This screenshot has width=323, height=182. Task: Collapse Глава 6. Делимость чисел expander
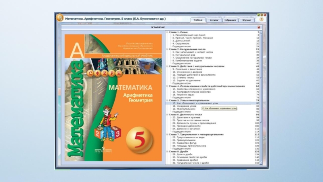coord(167,114)
